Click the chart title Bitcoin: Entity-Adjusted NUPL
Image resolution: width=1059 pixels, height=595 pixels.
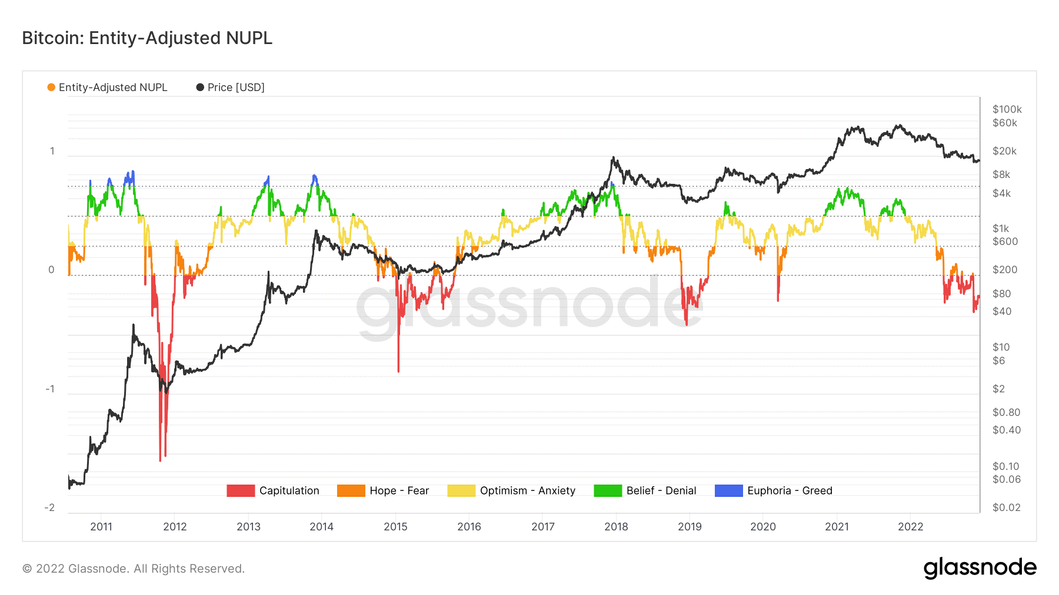pyautogui.click(x=147, y=38)
